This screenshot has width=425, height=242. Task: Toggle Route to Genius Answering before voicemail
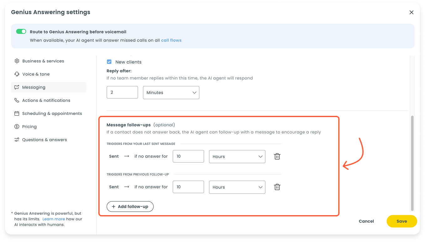21,32
